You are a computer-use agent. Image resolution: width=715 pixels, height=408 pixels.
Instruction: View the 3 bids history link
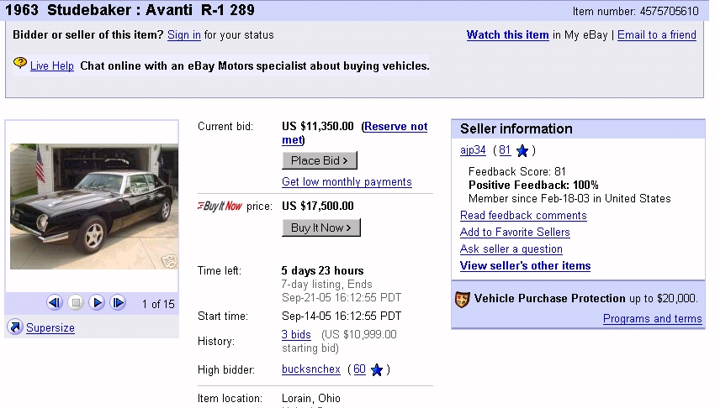click(296, 334)
